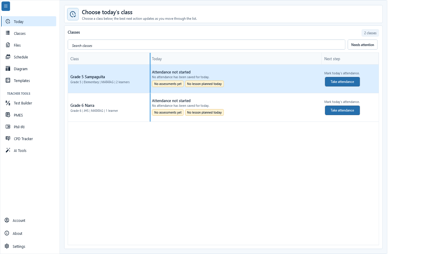Open Test Builder tool

pyautogui.click(x=29, y=103)
